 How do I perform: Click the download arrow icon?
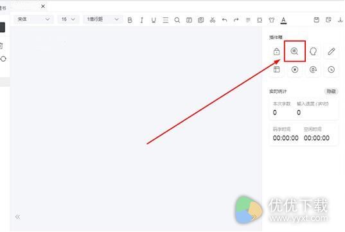click(341, 20)
